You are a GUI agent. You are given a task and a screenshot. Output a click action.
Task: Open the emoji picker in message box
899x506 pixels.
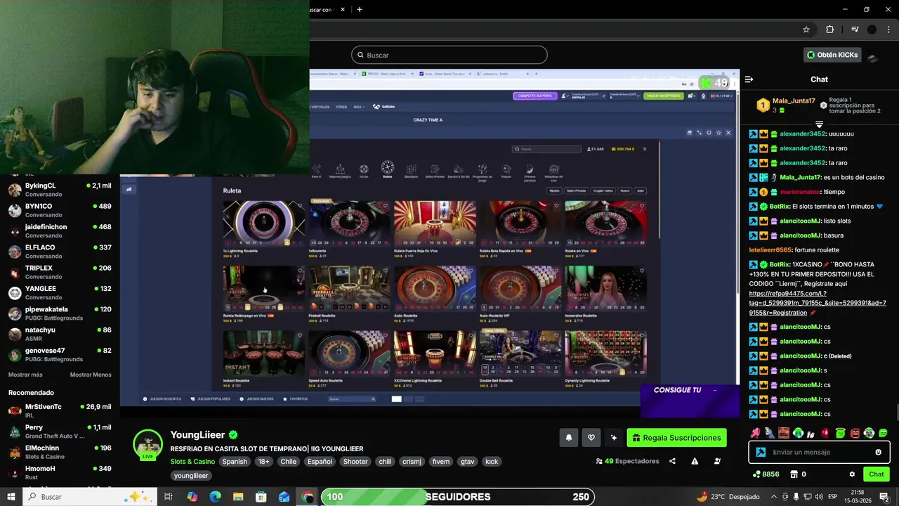(x=878, y=452)
